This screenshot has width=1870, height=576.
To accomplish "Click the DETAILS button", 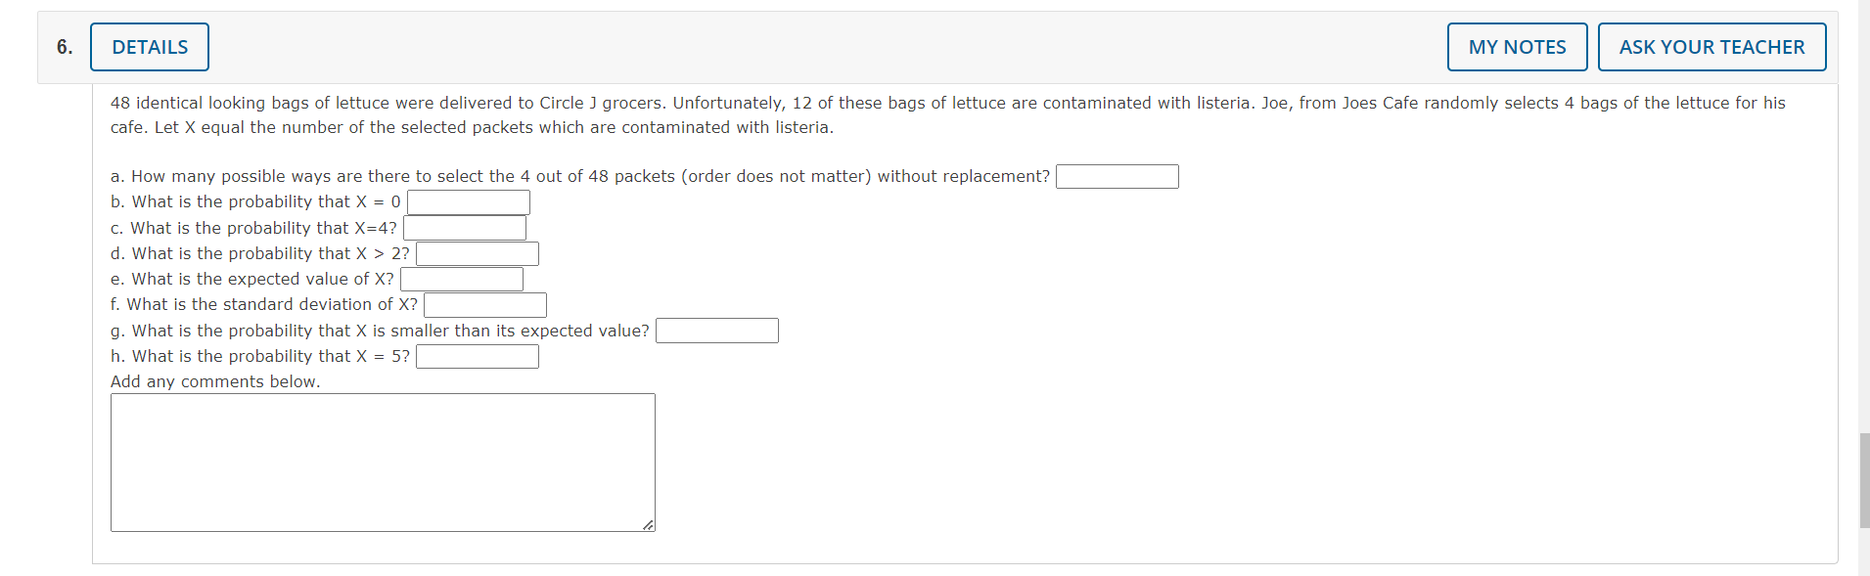I will (x=149, y=46).
